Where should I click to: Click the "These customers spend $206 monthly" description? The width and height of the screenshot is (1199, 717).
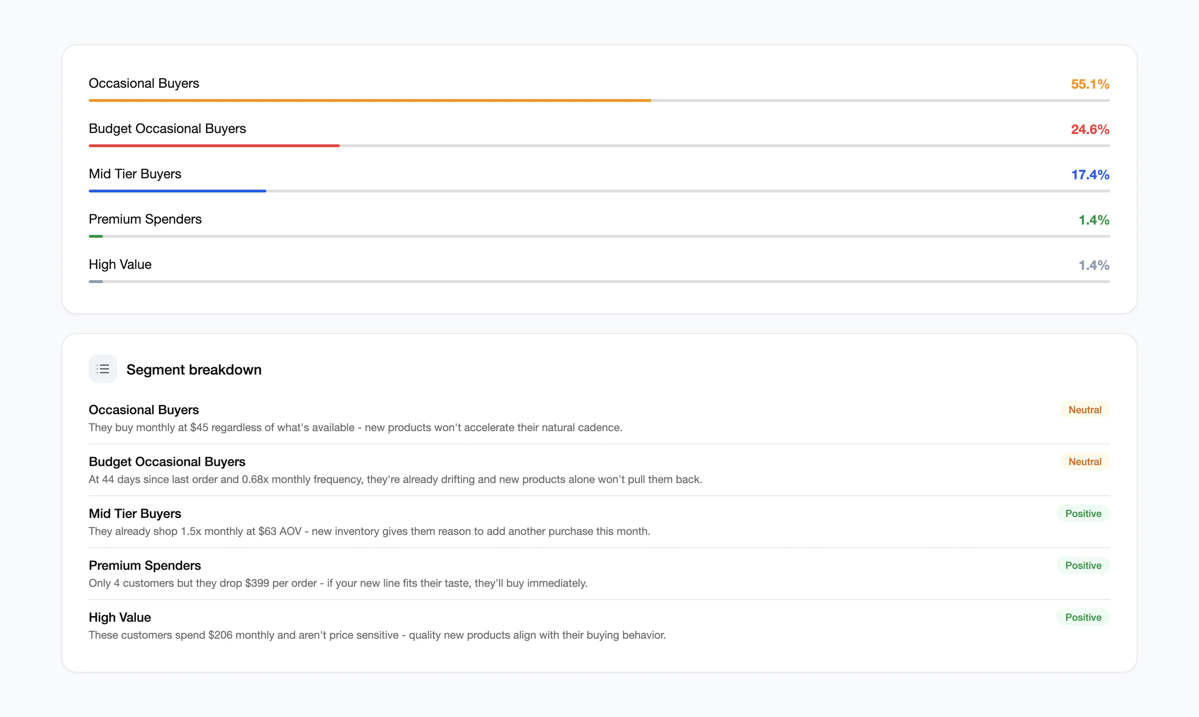coord(377,635)
